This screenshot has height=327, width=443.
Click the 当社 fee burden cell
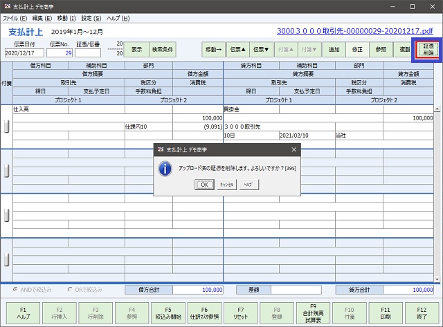(359, 136)
